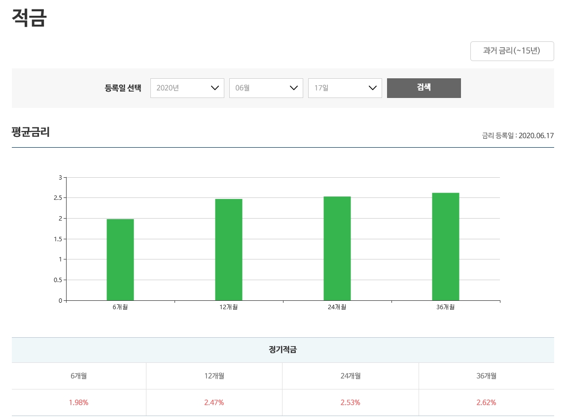Click the 6개월 table column header
This screenshot has height=419, width=566.
79,376
